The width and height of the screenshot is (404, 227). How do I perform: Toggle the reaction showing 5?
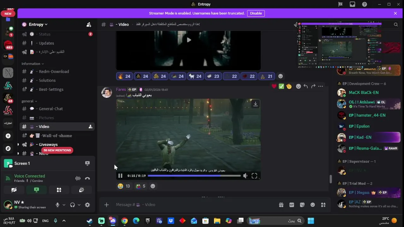coord(140,186)
